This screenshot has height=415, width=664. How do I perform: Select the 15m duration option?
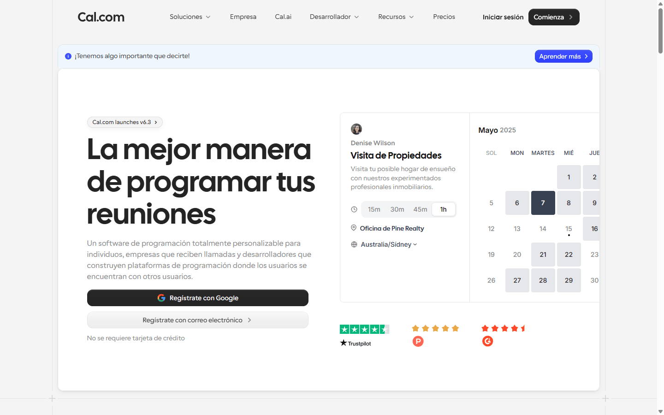pos(374,209)
